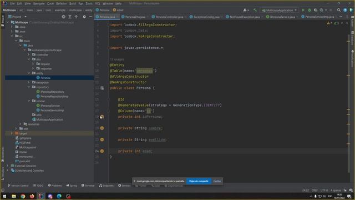Select MulticapaApplication in project tree
355x200 pixels.
(x=49, y=119)
